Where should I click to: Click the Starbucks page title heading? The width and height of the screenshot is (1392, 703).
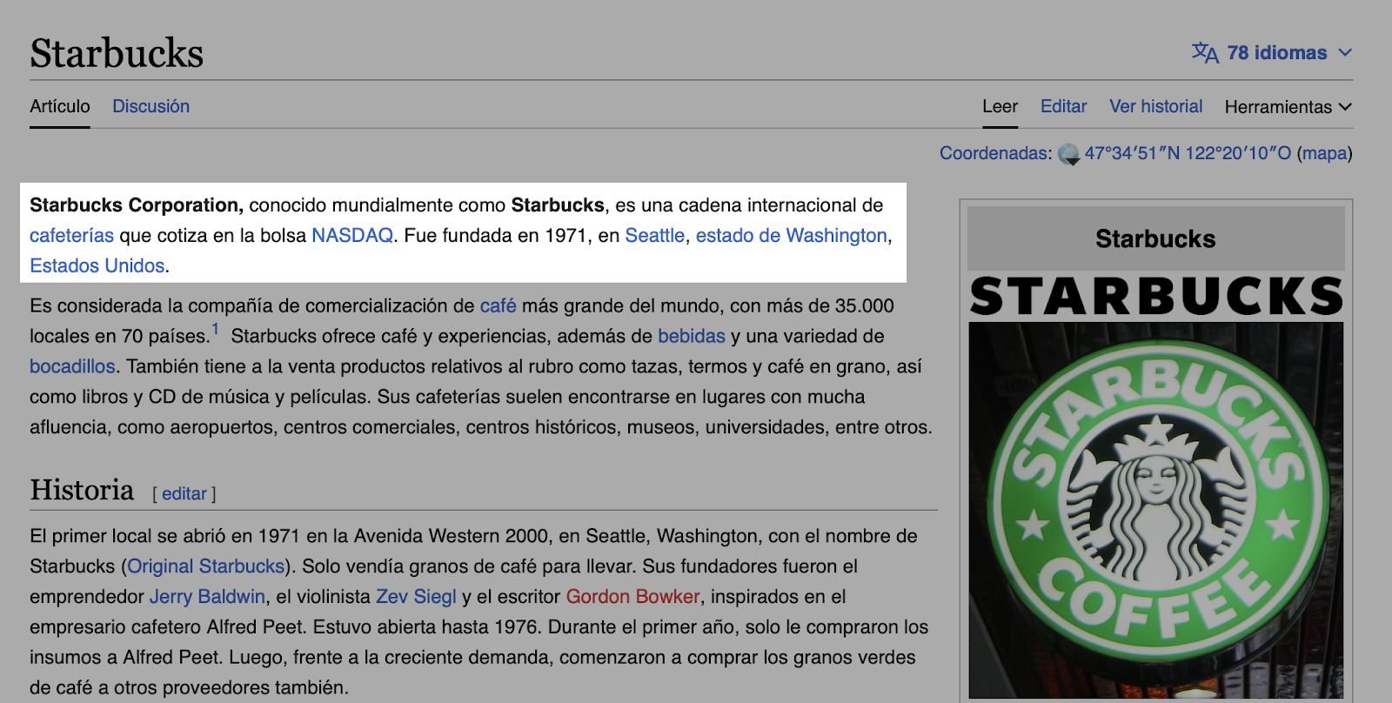point(117,53)
